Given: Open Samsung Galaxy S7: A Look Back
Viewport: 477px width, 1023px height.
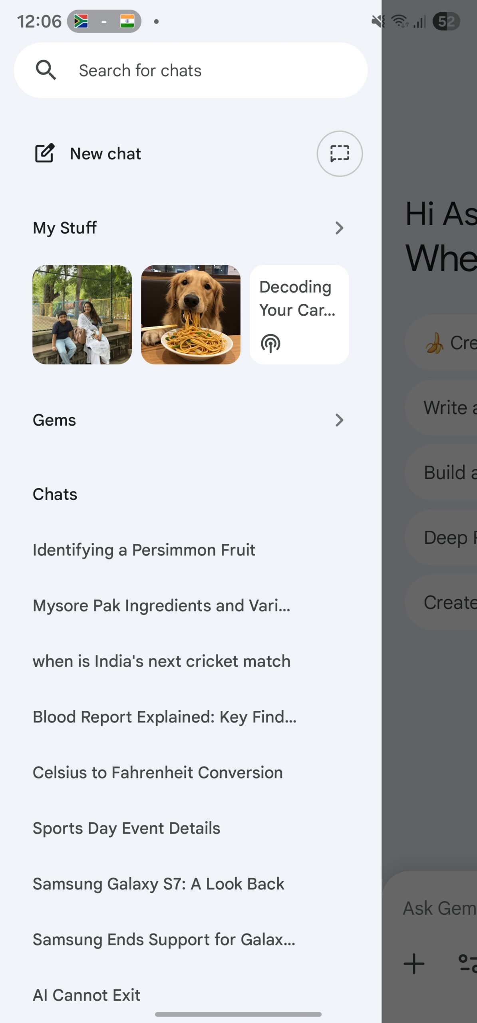Looking at the screenshot, I should point(158,884).
